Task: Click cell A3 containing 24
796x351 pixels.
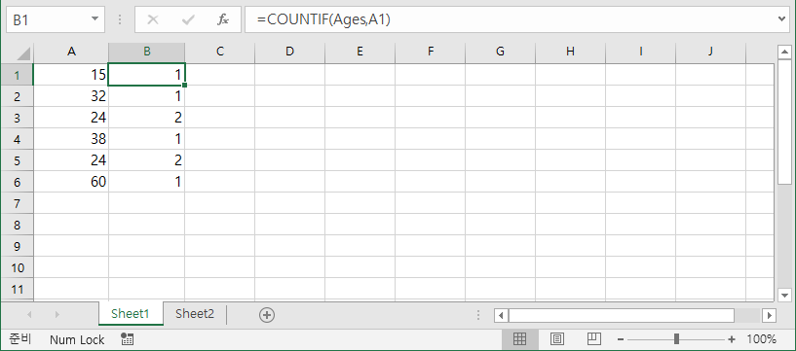Action: tap(71, 118)
